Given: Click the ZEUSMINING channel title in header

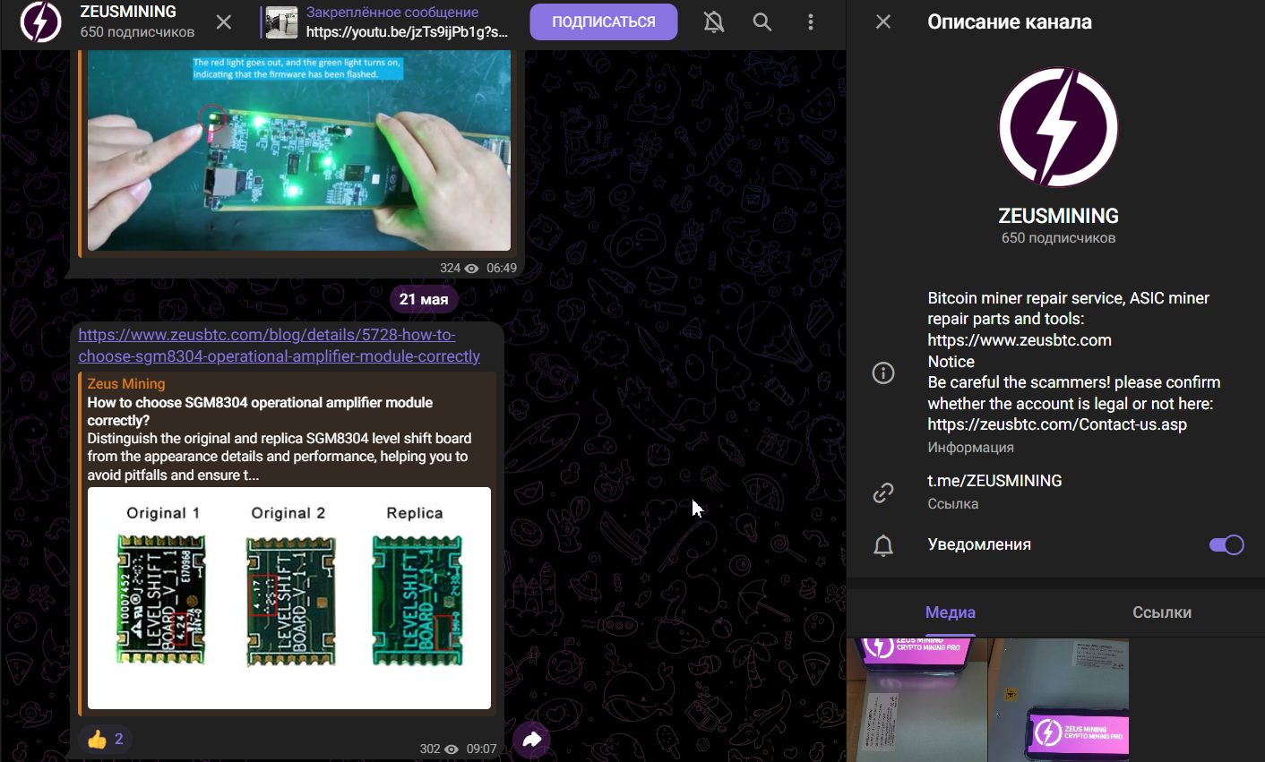Looking at the screenshot, I should point(128,12).
